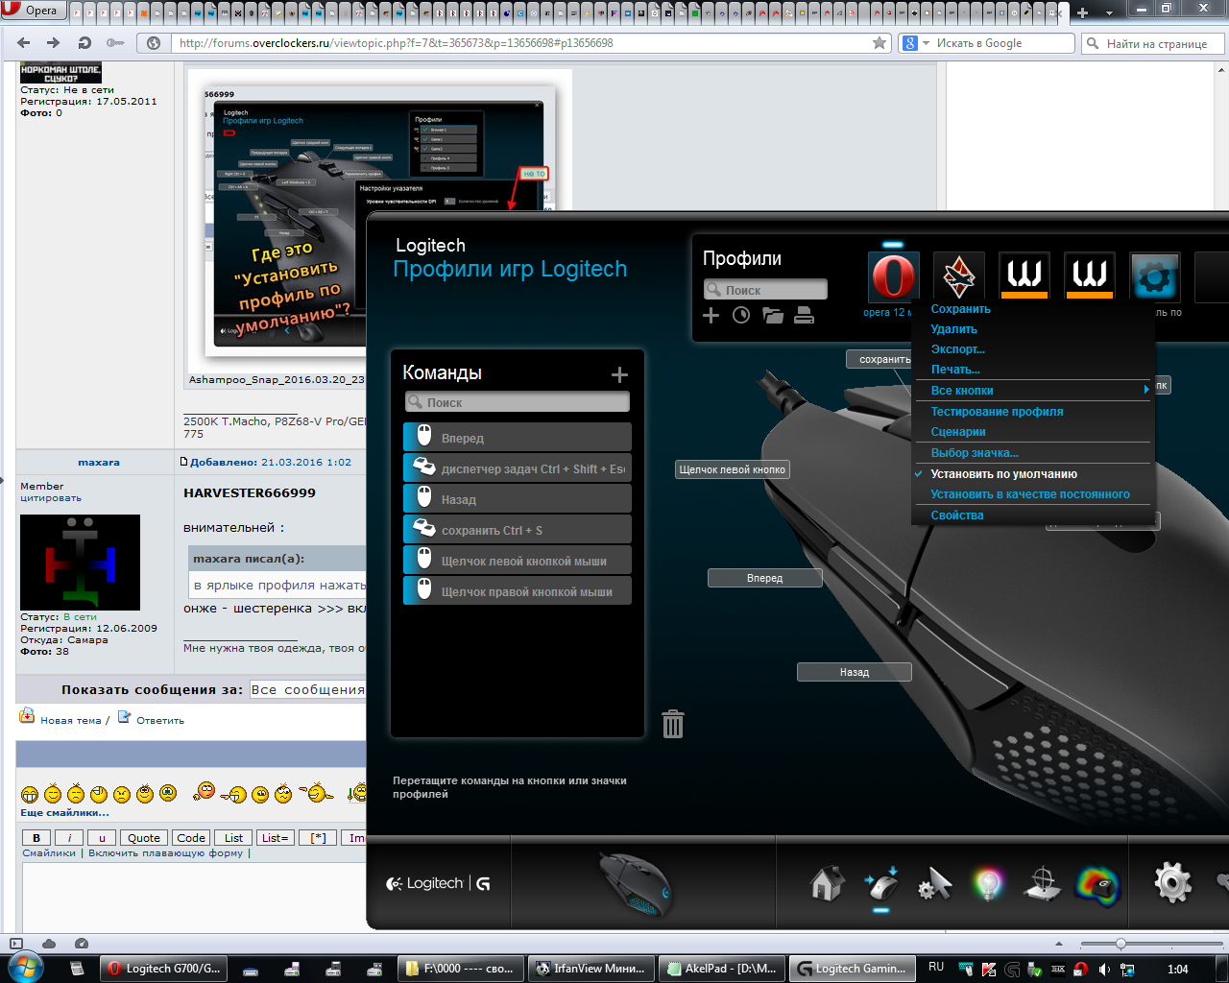1229x983 pixels.
Task: Open the profile import/export folder icon
Action: (773, 315)
